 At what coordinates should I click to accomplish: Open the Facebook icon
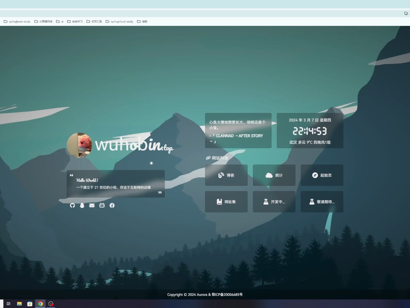click(x=112, y=205)
